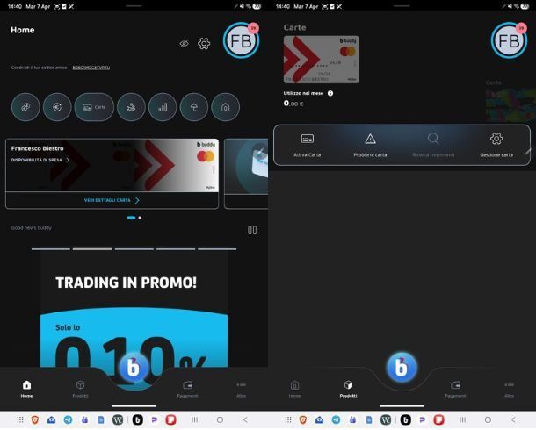Image resolution: width=536 pixels, height=430 pixels.
Task: Select the Carte shortcut pill
Action: click(93, 107)
